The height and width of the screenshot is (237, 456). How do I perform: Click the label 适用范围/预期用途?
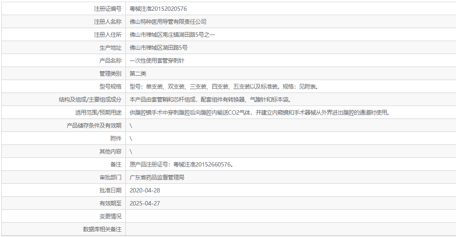click(x=98, y=112)
